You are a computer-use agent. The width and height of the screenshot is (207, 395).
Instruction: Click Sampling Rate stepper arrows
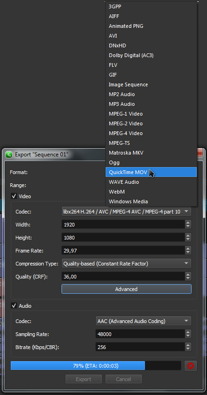pyautogui.click(x=188, y=334)
